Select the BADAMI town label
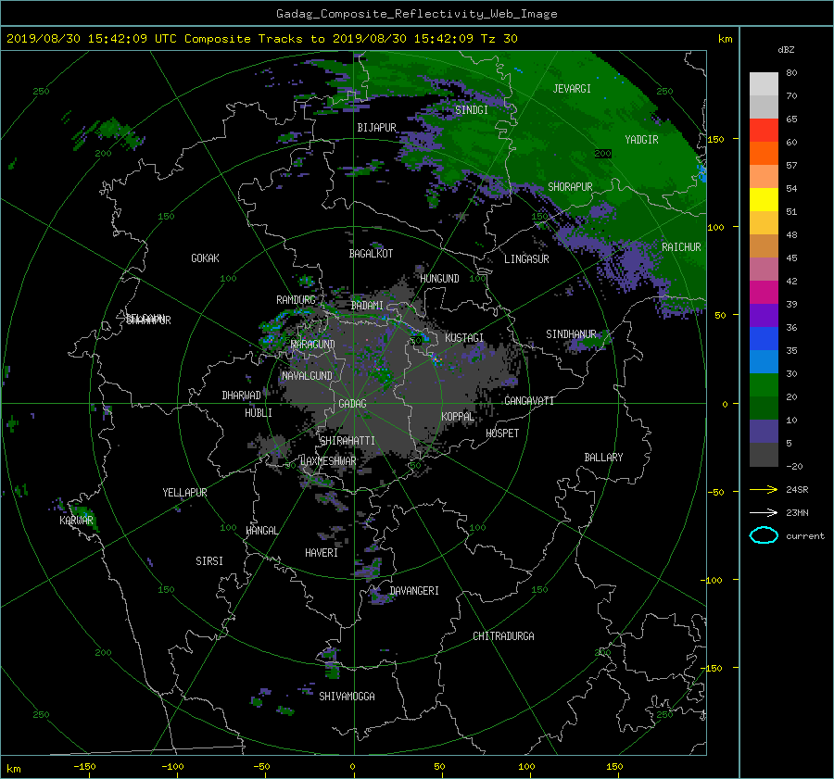 click(367, 306)
